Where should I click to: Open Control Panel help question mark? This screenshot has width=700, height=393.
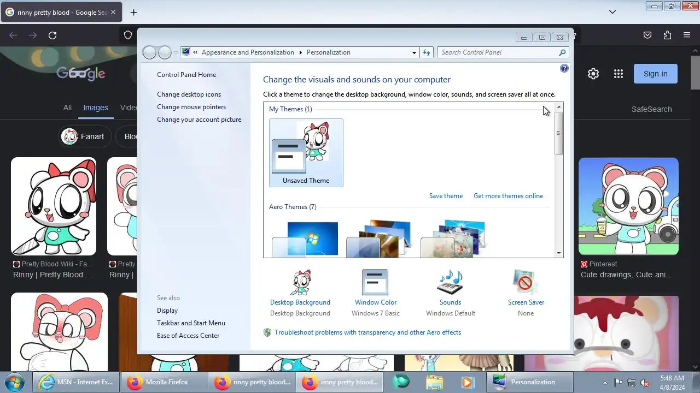tap(564, 68)
